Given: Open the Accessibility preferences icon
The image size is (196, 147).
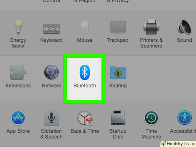Looking at the screenshot, I should [184, 118].
